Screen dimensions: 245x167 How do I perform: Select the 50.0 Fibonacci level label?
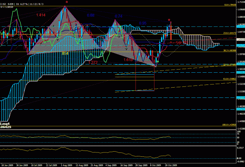[x=230, y=64]
